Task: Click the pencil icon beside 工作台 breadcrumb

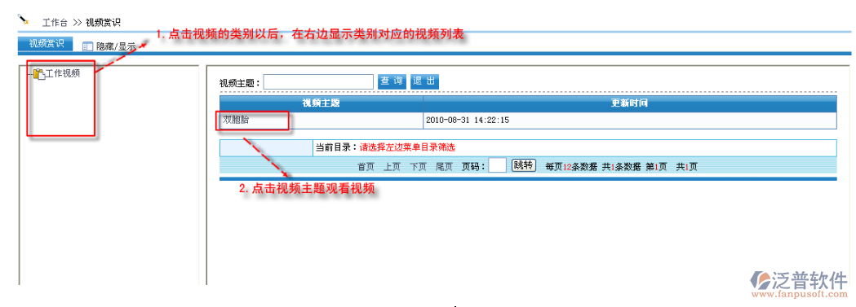Action: pyautogui.click(x=23, y=20)
